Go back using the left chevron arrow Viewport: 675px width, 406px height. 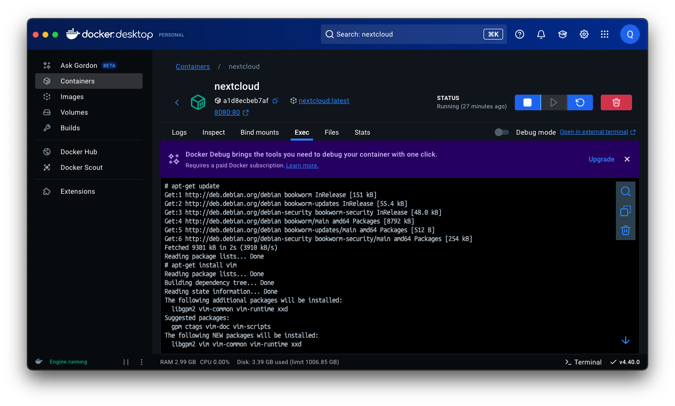coord(177,102)
